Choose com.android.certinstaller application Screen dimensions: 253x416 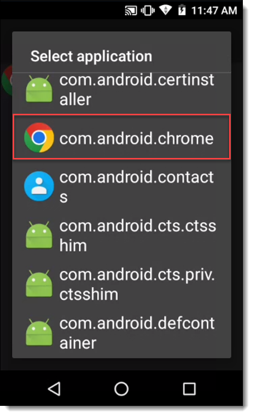point(122,89)
